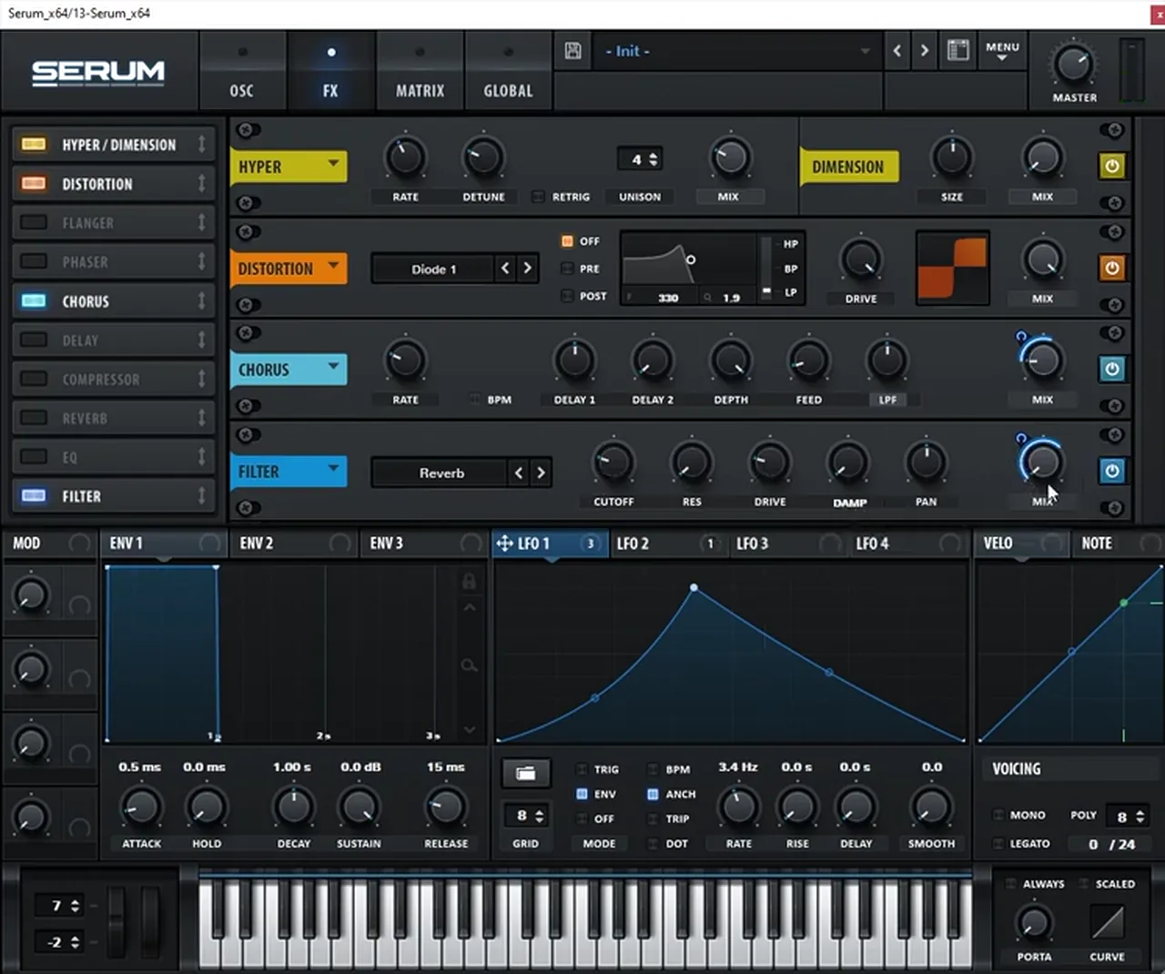Image resolution: width=1165 pixels, height=974 pixels.
Task: Open the LFO folder icon button
Action: (x=526, y=773)
